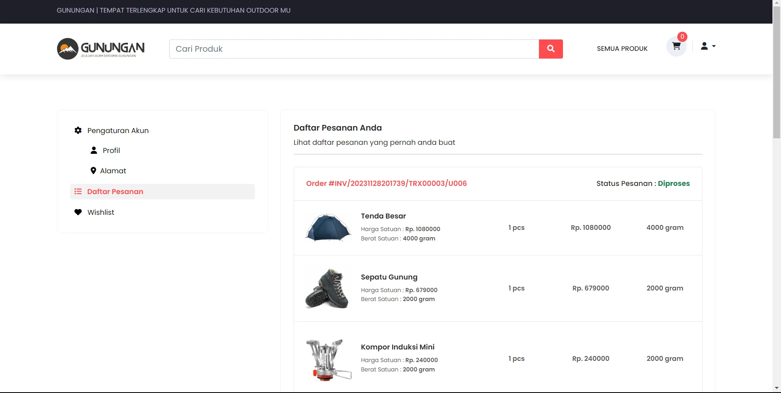Screen dimensions: 781x393
Task: Click the Kompor Induksi Mini stove image
Action: 328,359
